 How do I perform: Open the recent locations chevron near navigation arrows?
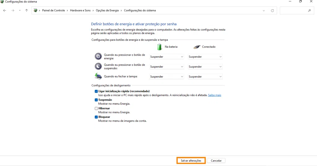pos(20,10)
